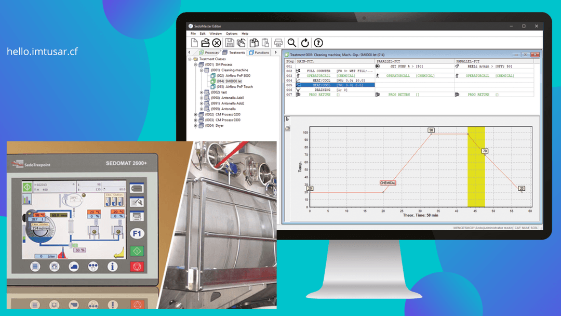561x316 pixels.
Task: Click the Dos. Station tanks icon on Sedomat
Action: point(114,200)
